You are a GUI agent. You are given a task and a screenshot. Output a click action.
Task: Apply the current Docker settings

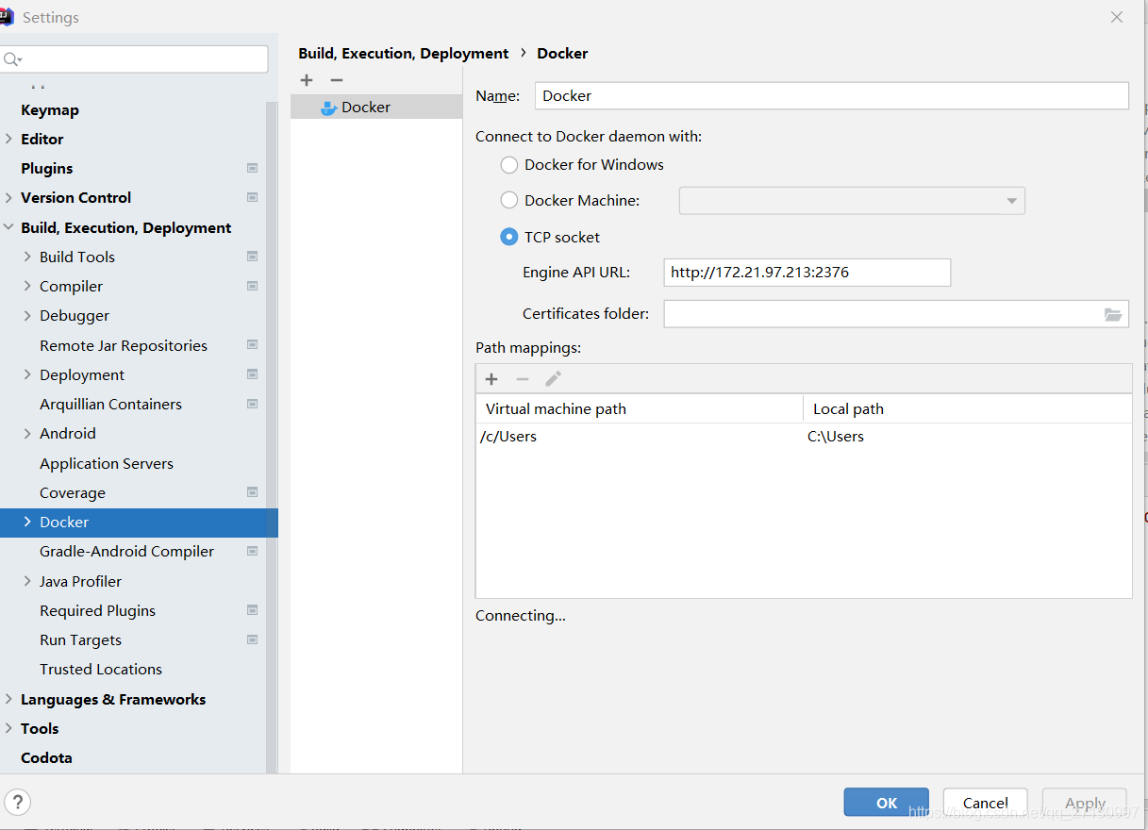1083,802
